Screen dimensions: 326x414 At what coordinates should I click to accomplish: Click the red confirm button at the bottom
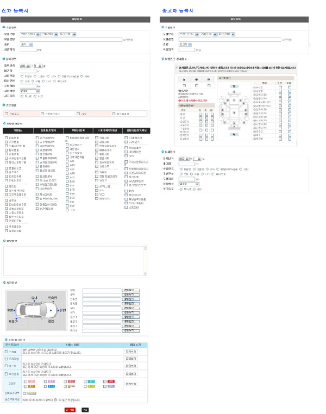pos(70,410)
